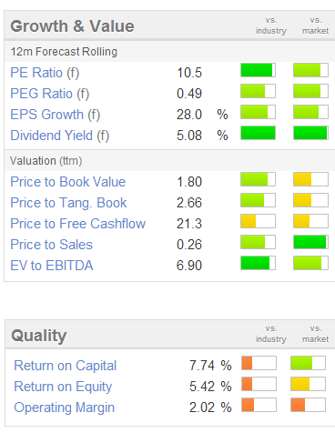Open the Price to Tang. Book link

tap(68, 203)
